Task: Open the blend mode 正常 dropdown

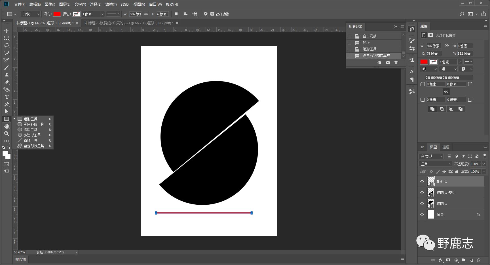Action: point(435,164)
